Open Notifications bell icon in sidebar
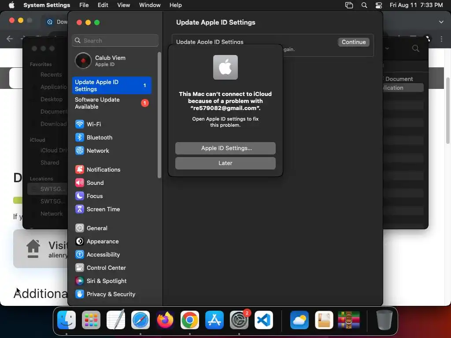This screenshot has height=338, width=451. [x=80, y=169]
